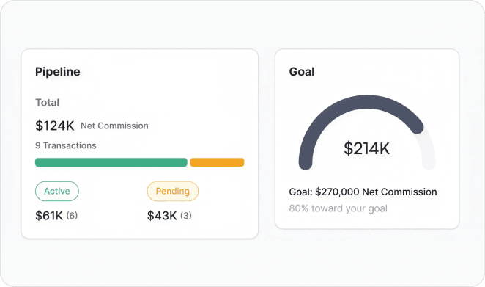Click empty area inside the Goal card
This screenshot has width=485, height=287.
click(x=412, y=74)
